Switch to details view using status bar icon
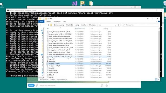This screenshot has width=166, height=93. (156, 80)
